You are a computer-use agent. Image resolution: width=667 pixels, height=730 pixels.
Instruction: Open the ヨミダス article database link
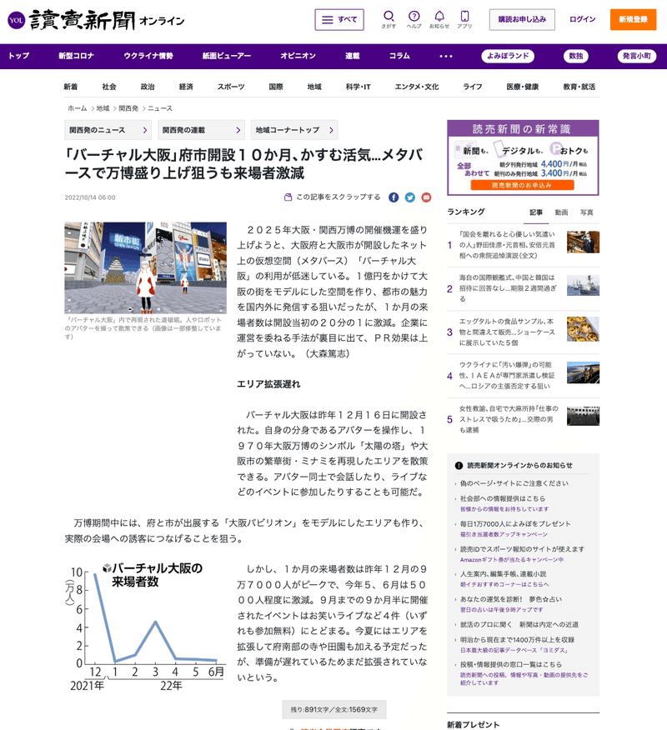(x=514, y=650)
